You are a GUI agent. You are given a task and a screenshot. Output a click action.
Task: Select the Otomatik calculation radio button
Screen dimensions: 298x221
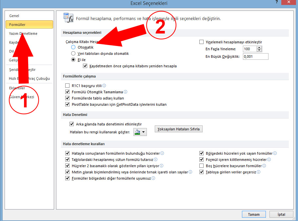73,47
